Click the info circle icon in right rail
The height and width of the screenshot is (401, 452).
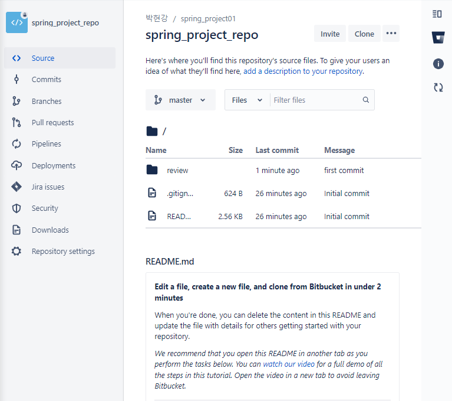point(438,64)
